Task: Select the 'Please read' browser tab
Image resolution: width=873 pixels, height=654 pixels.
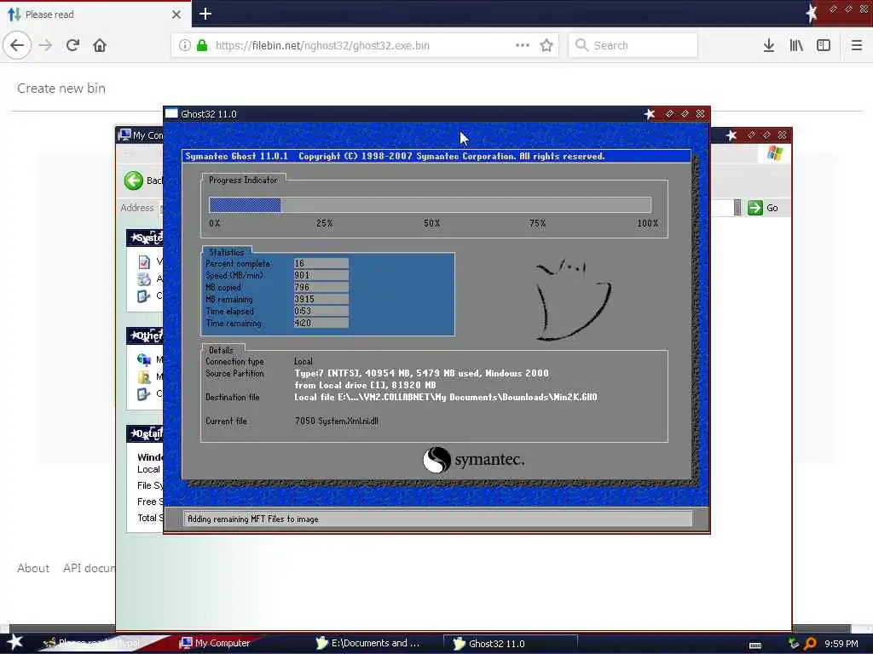Action: (x=95, y=14)
